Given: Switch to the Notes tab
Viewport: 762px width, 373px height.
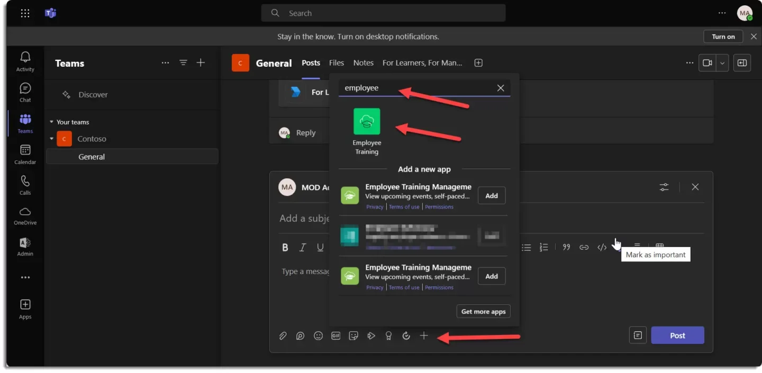Looking at the screenshot, I should click(364, 62).
